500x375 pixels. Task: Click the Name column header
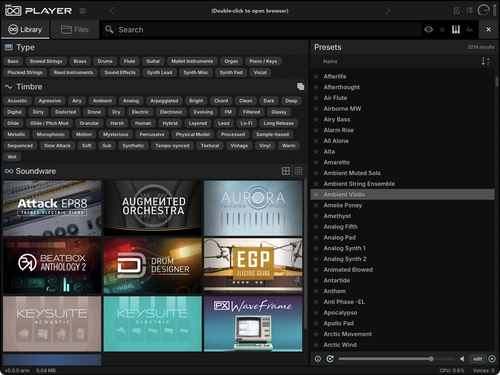click(x=330, y=61)
